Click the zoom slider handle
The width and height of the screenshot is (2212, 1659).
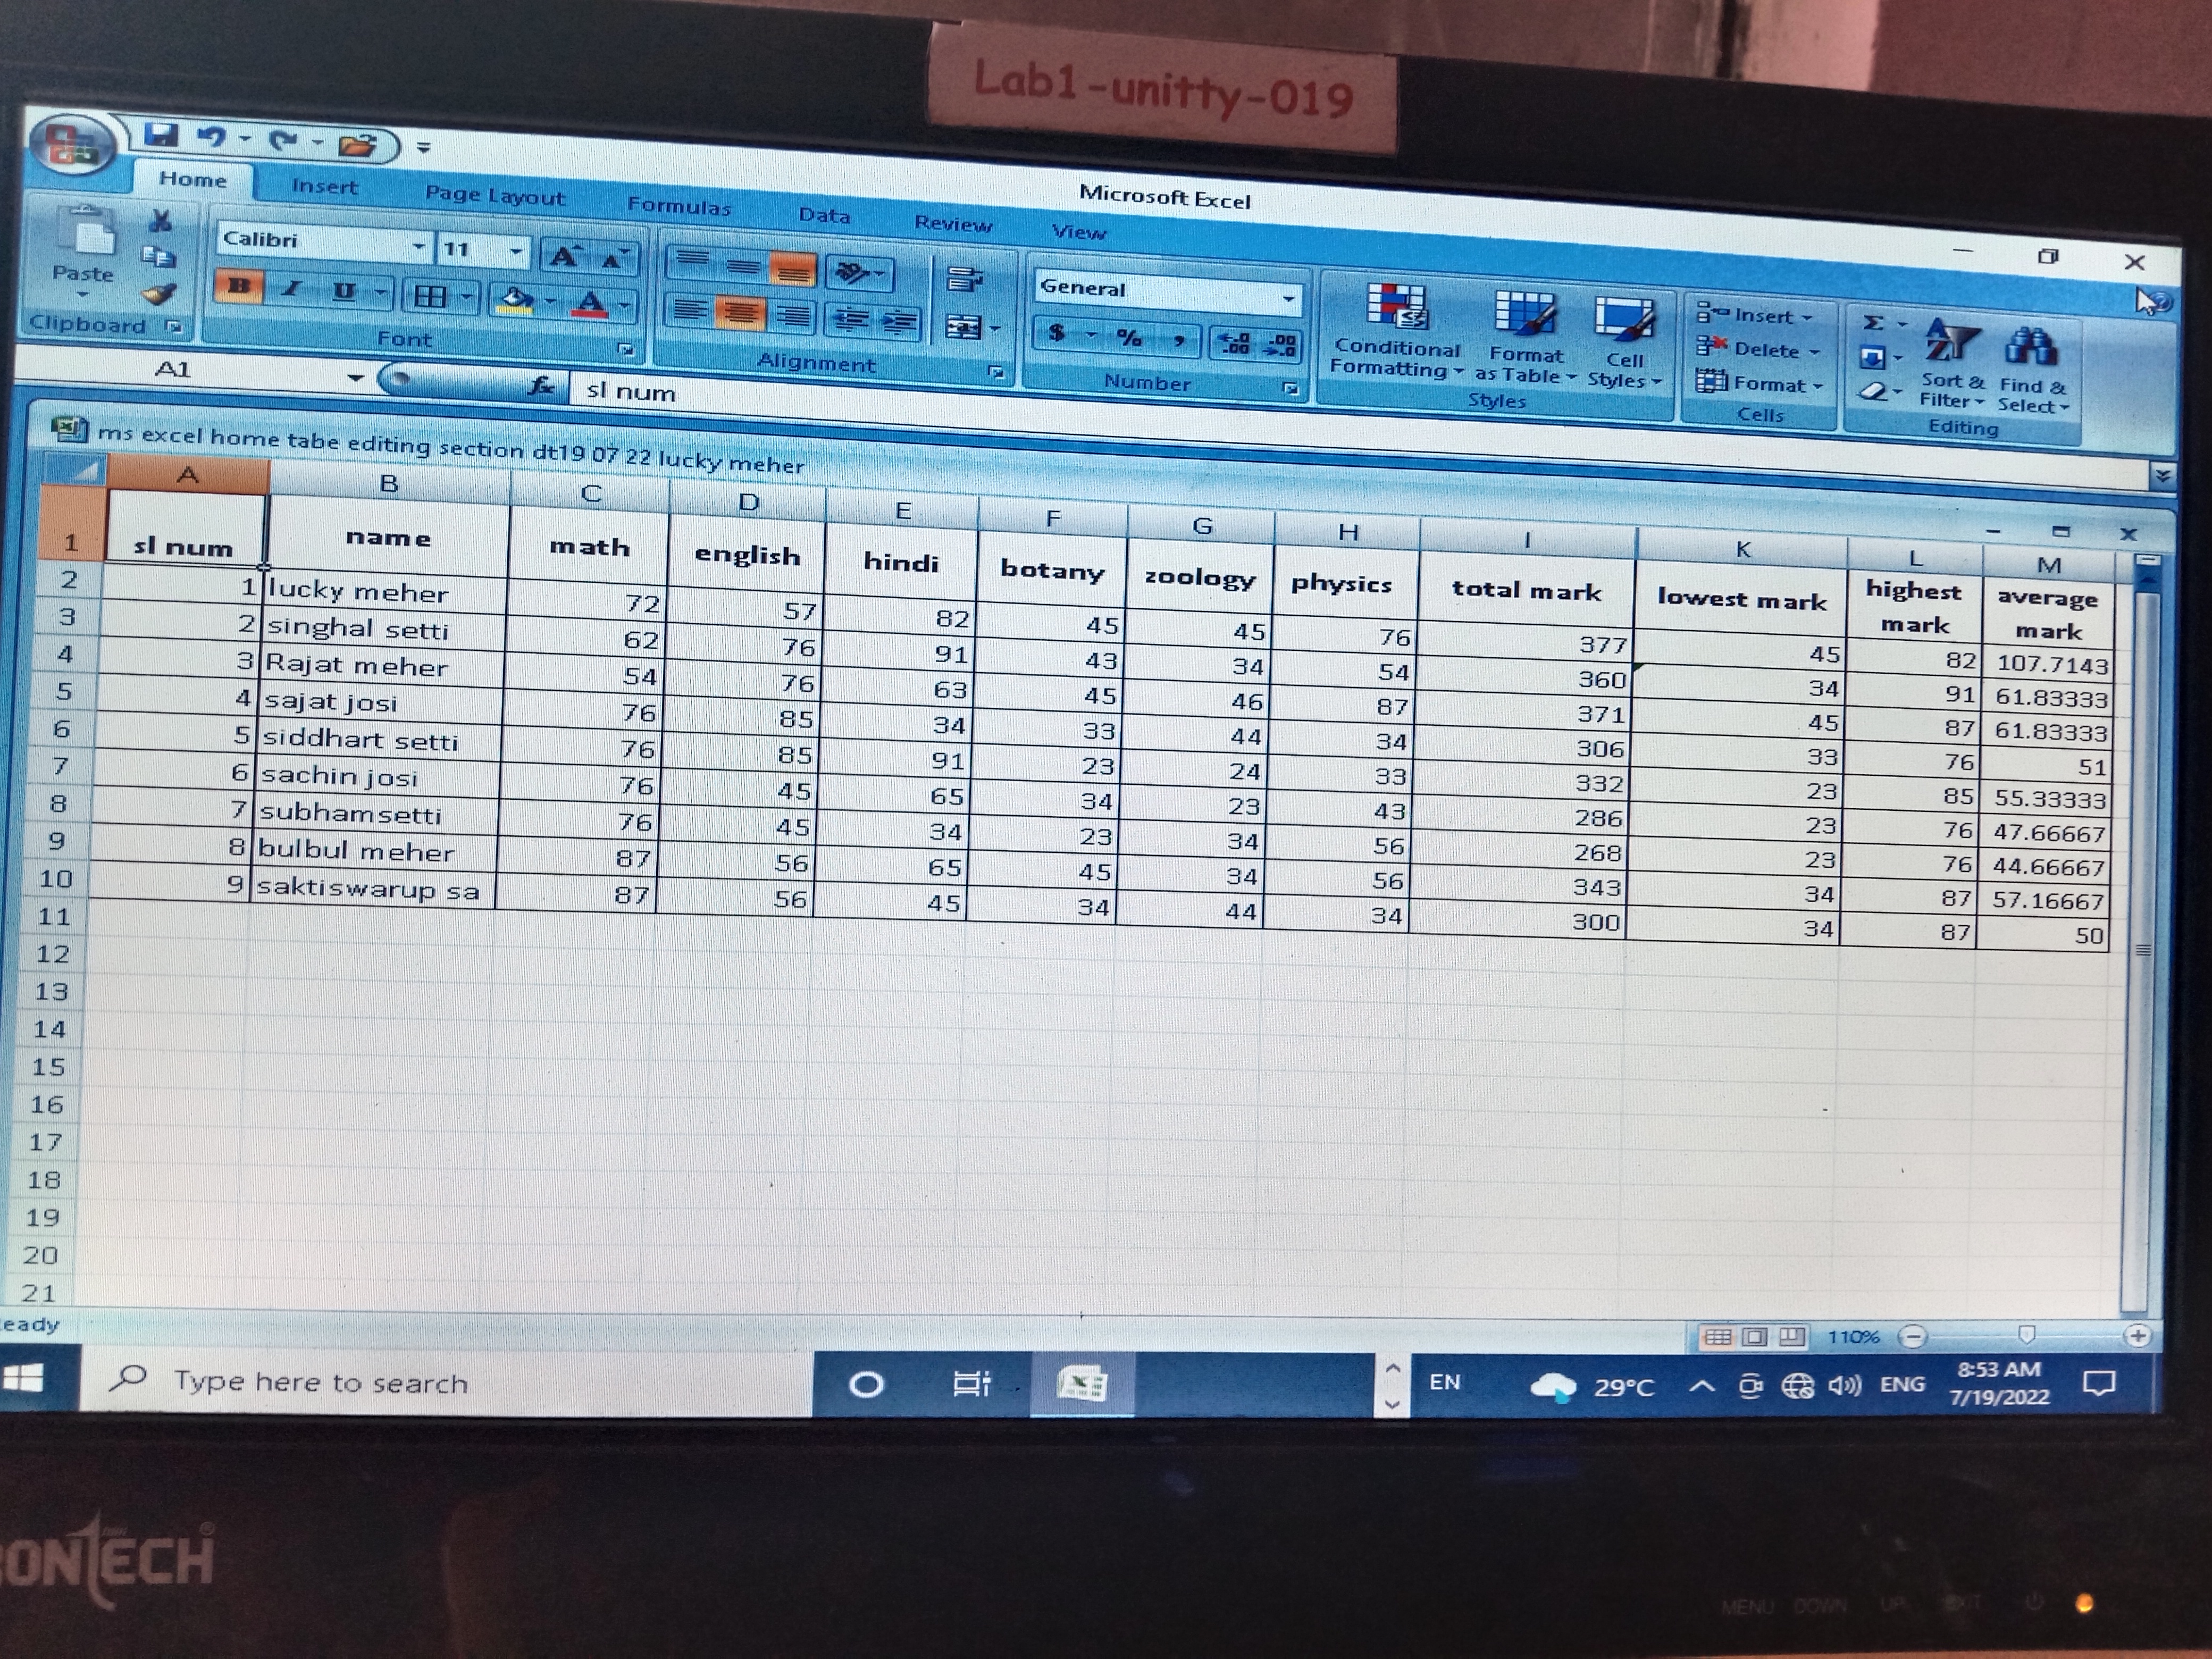(2026, 1334)
